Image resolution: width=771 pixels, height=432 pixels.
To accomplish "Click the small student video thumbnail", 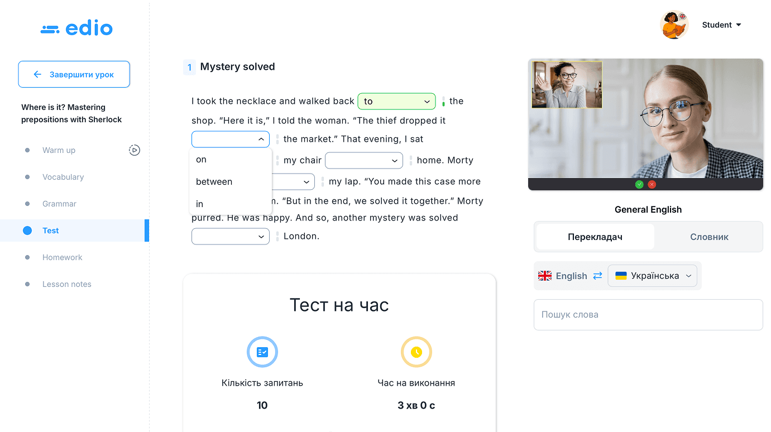I will [567, 84].
